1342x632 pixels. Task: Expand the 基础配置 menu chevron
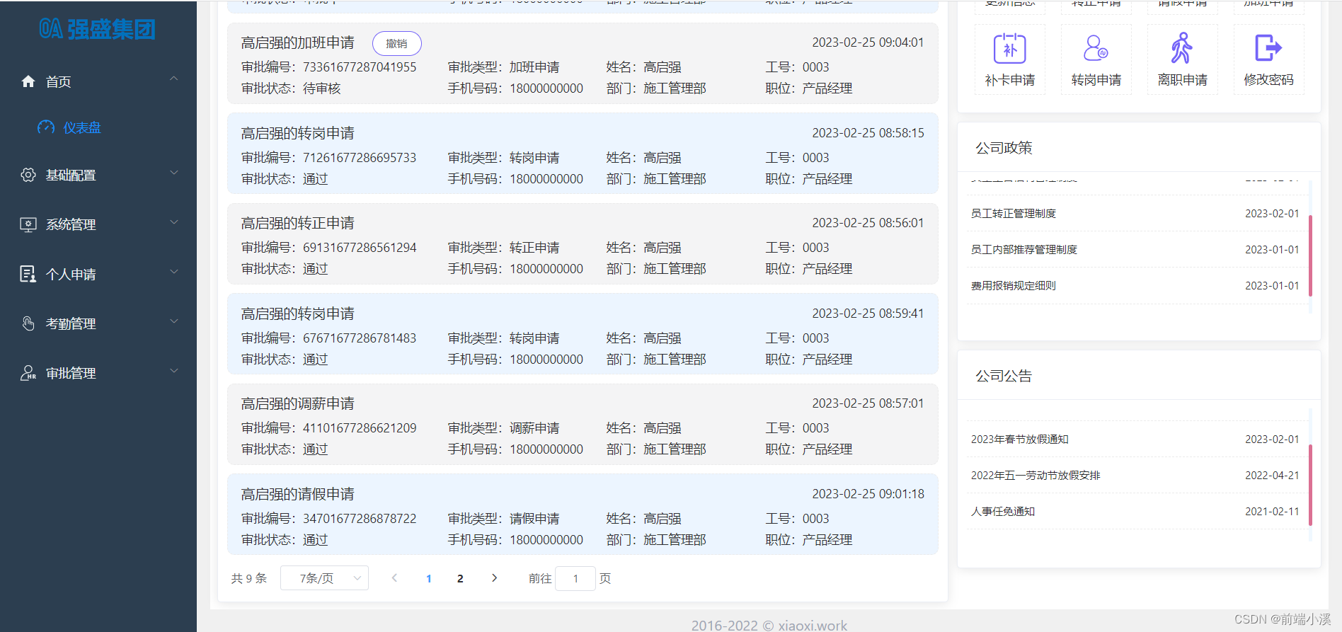(174, 173)
